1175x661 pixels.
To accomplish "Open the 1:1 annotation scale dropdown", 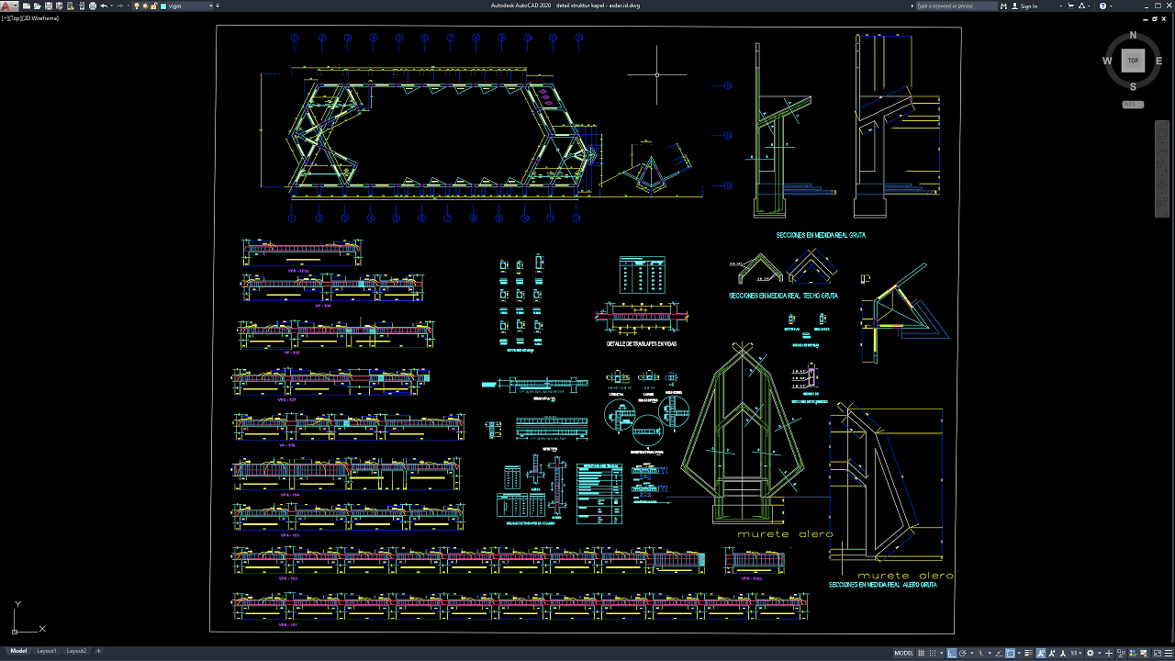I will (x=1076, y=654).
